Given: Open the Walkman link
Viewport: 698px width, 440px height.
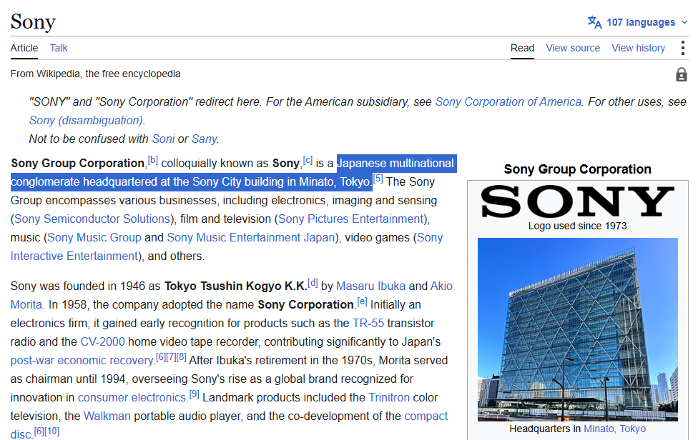Looking at the screenshot, I should pyautogui.click(x=107, y=416).
